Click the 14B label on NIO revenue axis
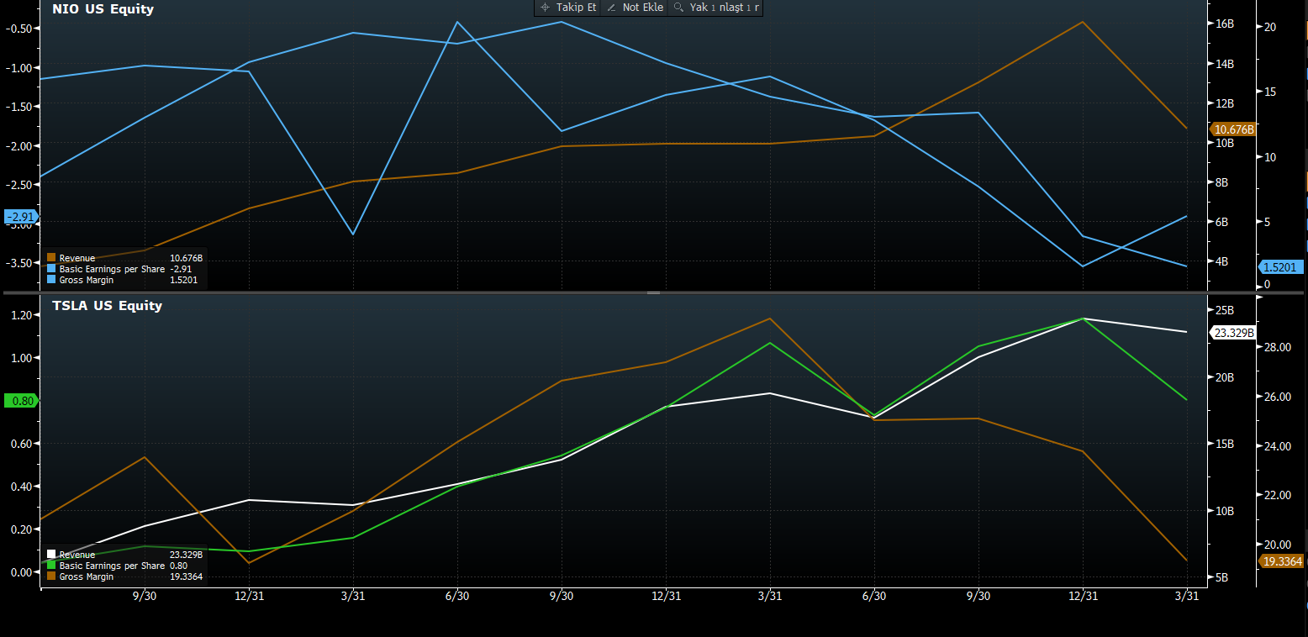1308x637 pixels. coord(1225,64)
